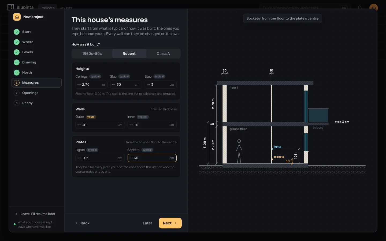Click the balcony in the section drawing
This screenshot has width=386, height=241.
318,116
